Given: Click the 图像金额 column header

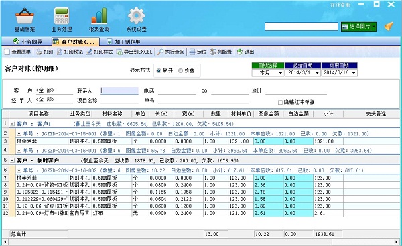Looking at the screenshot, I should (x=269, y=114).
